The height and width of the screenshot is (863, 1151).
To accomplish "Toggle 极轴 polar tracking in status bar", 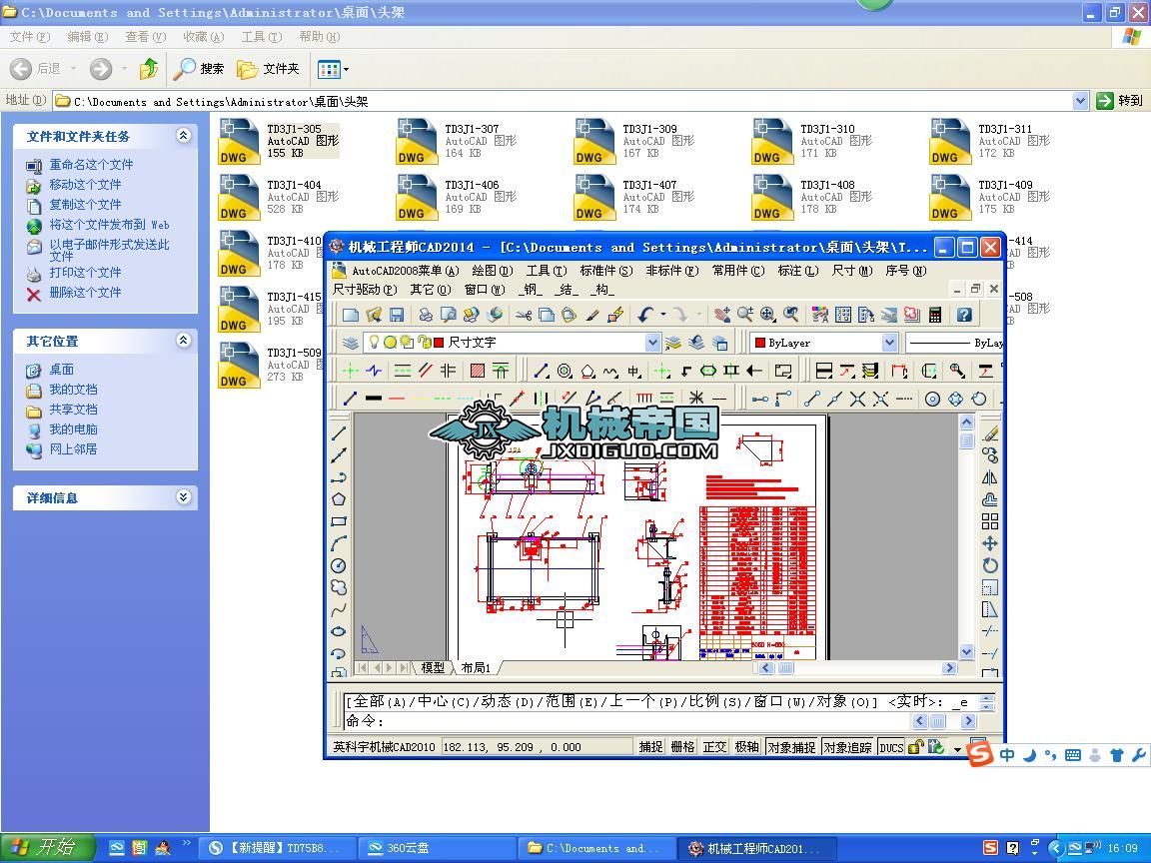I will pyautogui.click(x=746, y=747).
